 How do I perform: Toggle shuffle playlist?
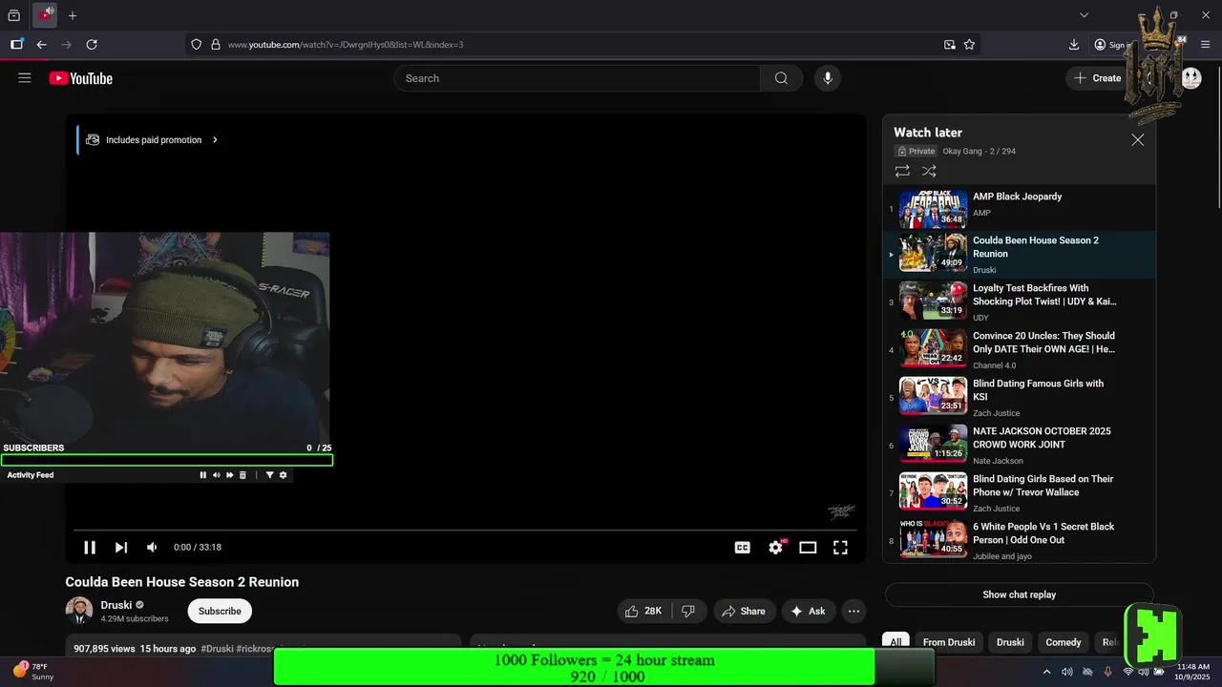[929, 171]
